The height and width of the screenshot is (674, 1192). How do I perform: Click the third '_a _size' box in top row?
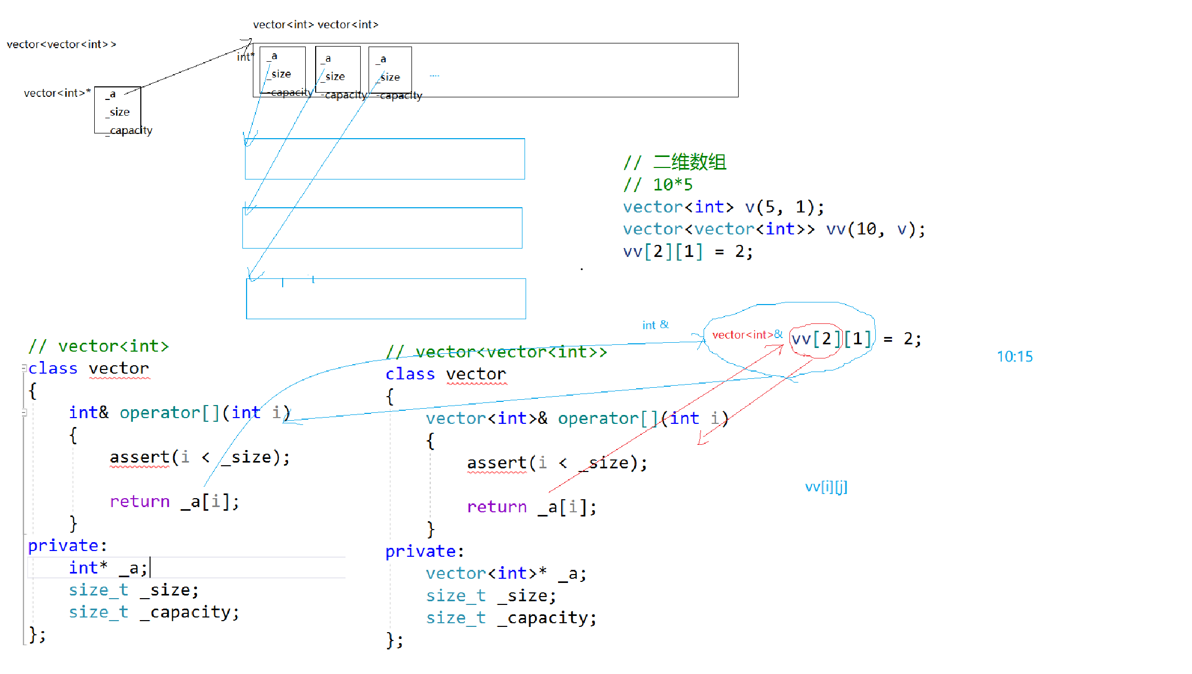(390, 71)
